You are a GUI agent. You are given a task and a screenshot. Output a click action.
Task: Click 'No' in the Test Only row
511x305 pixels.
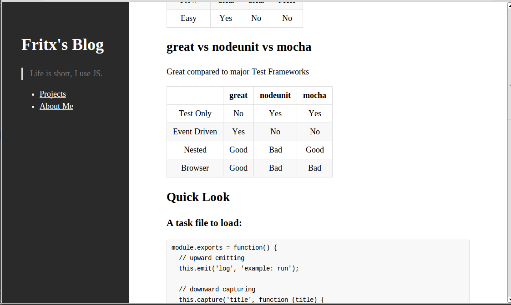click(x=238, y=113)
